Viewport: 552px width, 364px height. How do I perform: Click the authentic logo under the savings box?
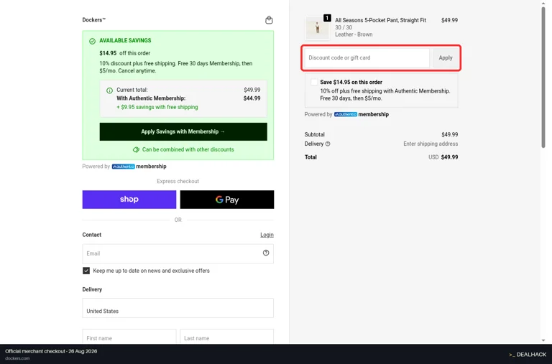click(x=123, y=167)
